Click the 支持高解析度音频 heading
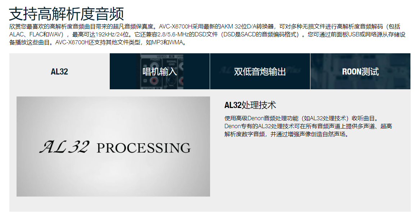This screenshot has width=418, height=216. [67, 14]
